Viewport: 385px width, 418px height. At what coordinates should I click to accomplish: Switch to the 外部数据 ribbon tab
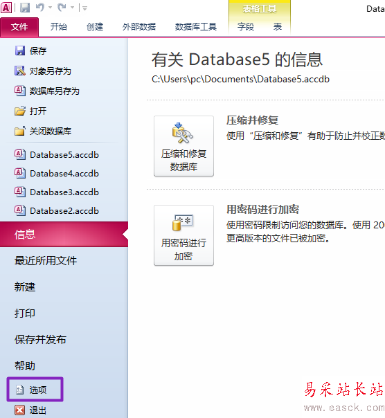pos(139,27)
